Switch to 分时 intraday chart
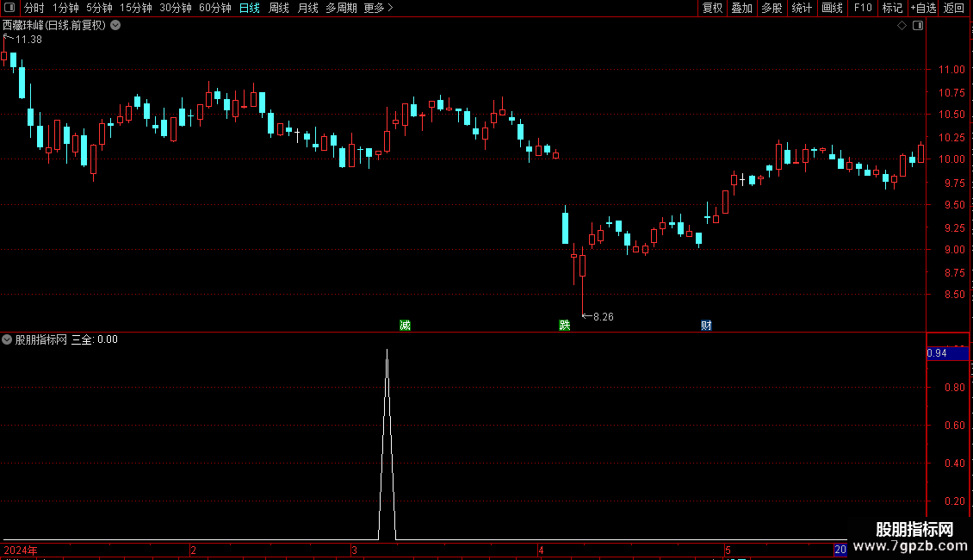 pyautogui.click(x=34, y=8)
